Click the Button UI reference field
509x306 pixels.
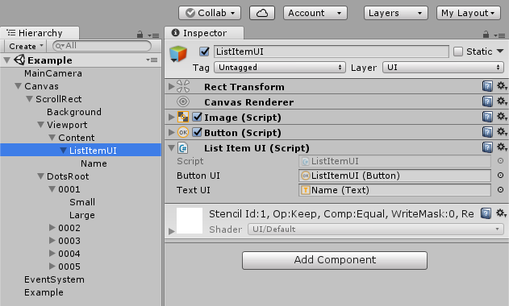tap(394, 176)
